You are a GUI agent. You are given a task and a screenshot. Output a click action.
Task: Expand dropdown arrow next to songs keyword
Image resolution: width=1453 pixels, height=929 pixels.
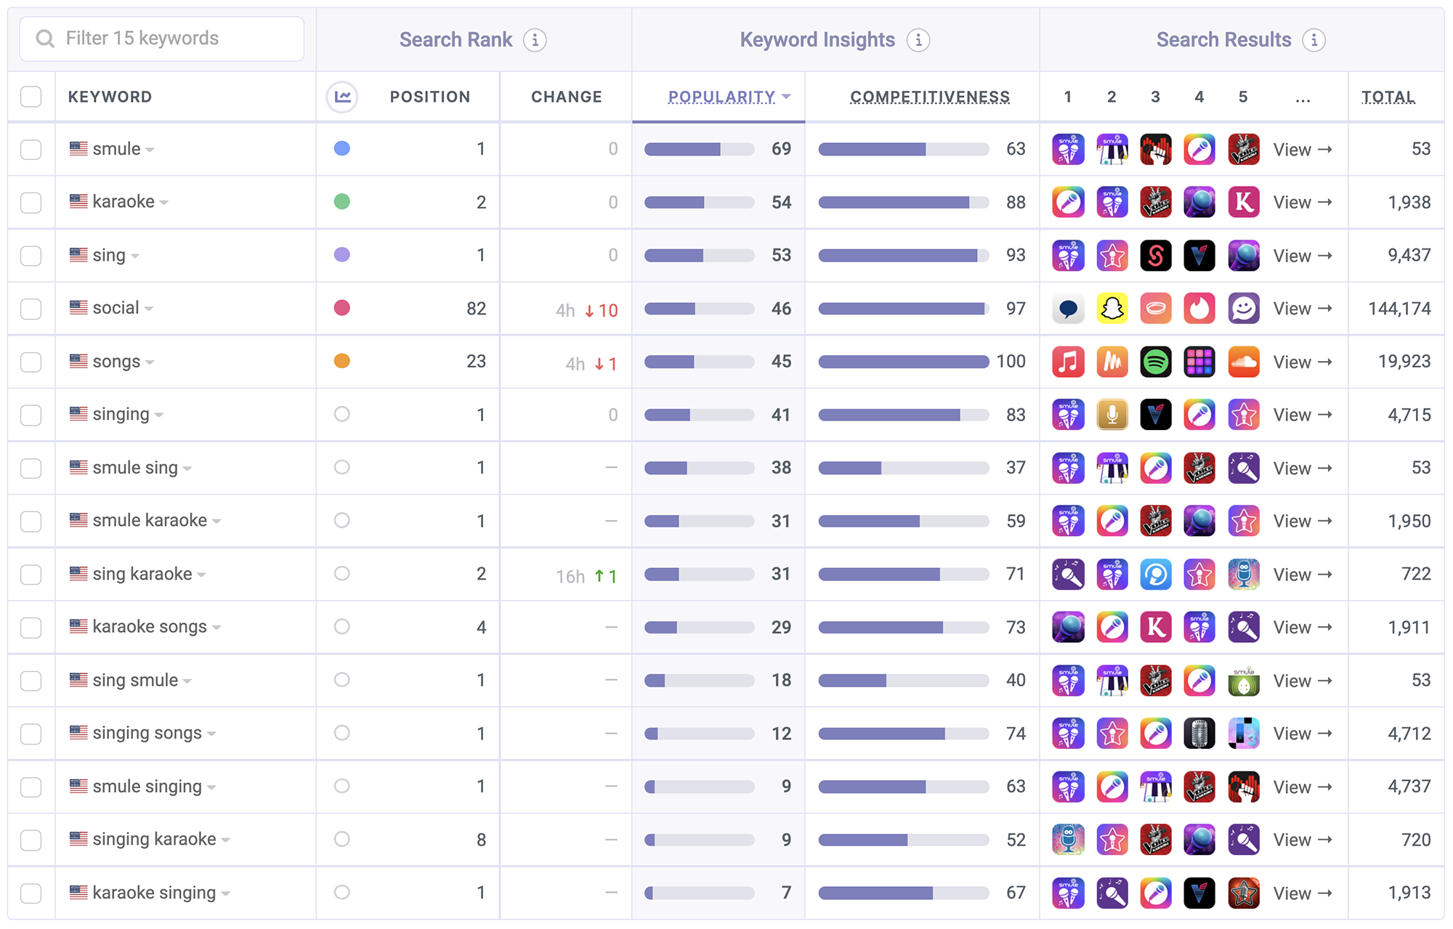tap(150, 362)
